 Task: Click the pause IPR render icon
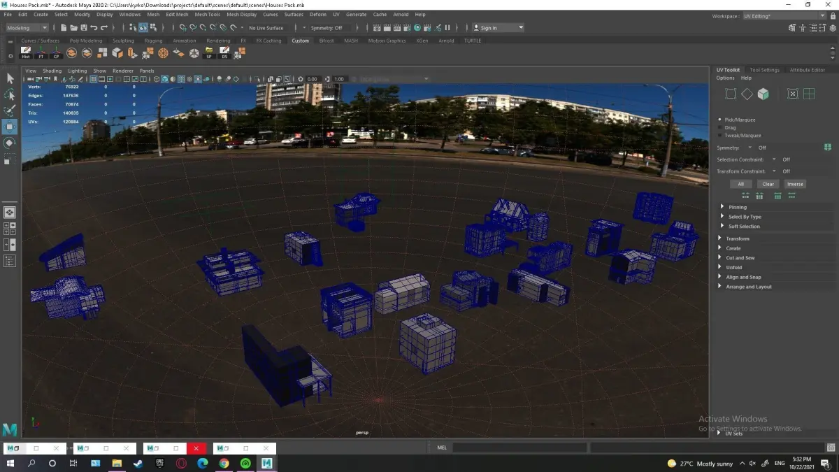tap(447, 28)
